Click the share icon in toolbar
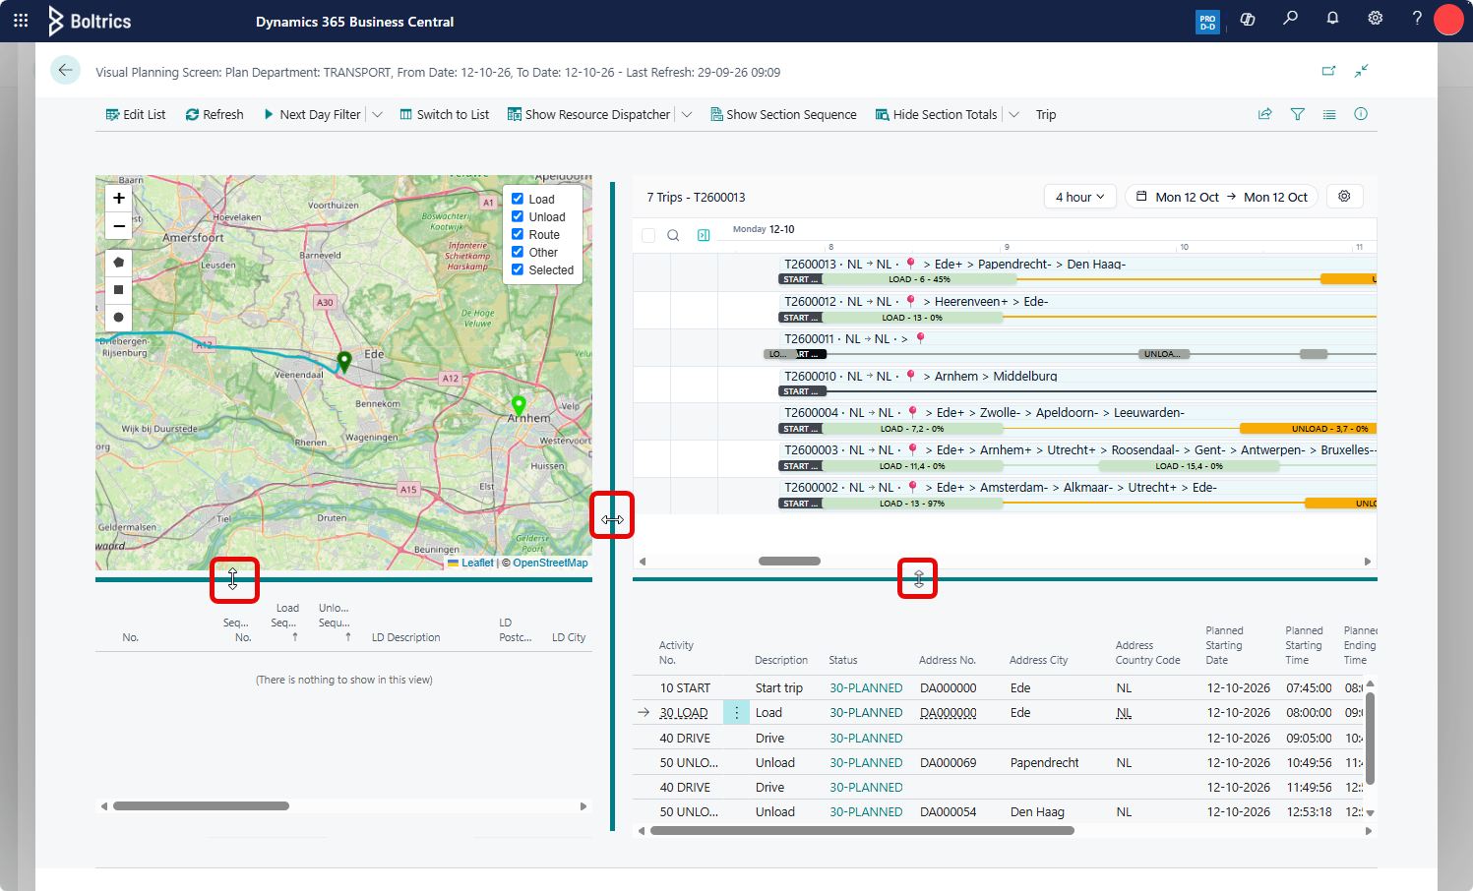Viewport: 1473px width, 891px height. [1265, 114]
